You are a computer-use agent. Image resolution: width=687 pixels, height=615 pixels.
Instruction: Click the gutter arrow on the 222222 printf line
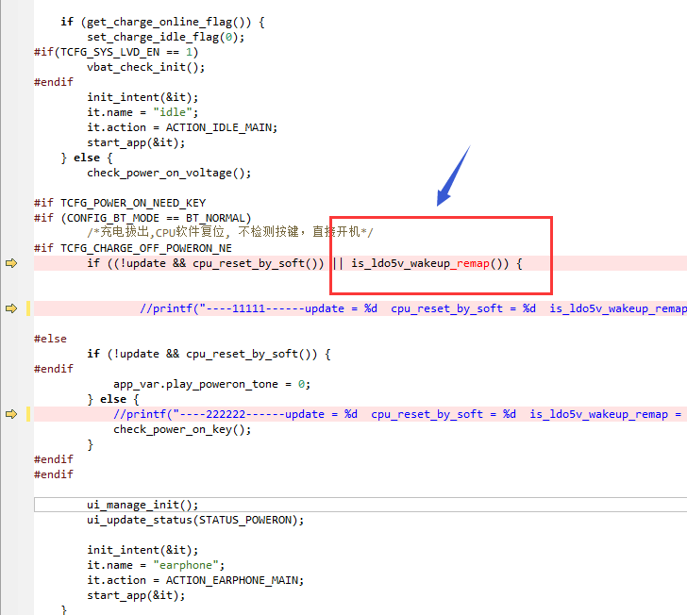[11, 414]
